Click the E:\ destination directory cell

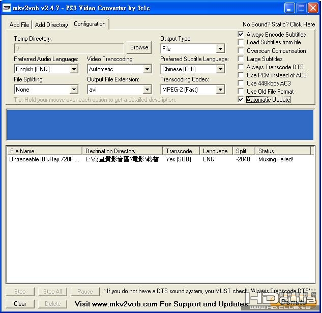coord(122,159)
